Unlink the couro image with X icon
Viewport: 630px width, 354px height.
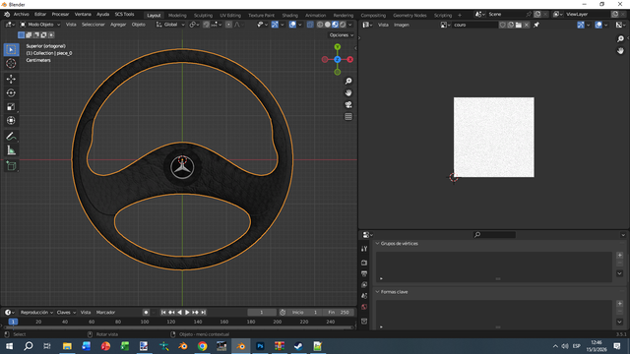coord(527,25)
